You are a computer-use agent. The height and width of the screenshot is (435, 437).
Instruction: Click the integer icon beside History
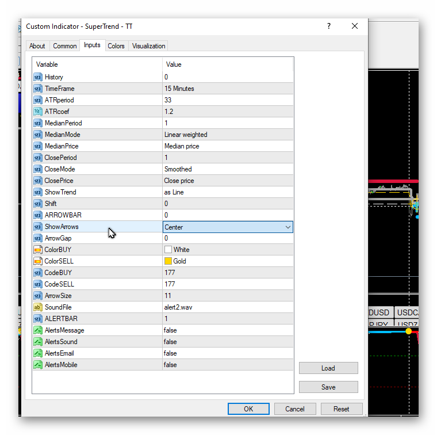38,77
